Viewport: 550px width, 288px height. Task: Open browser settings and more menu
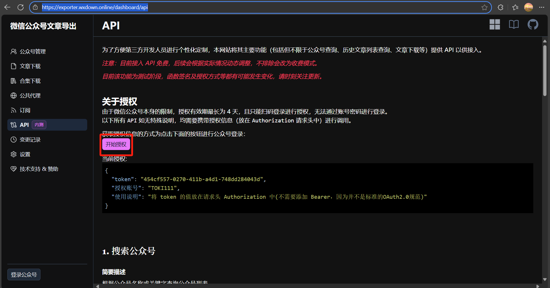tap(542, 7)
